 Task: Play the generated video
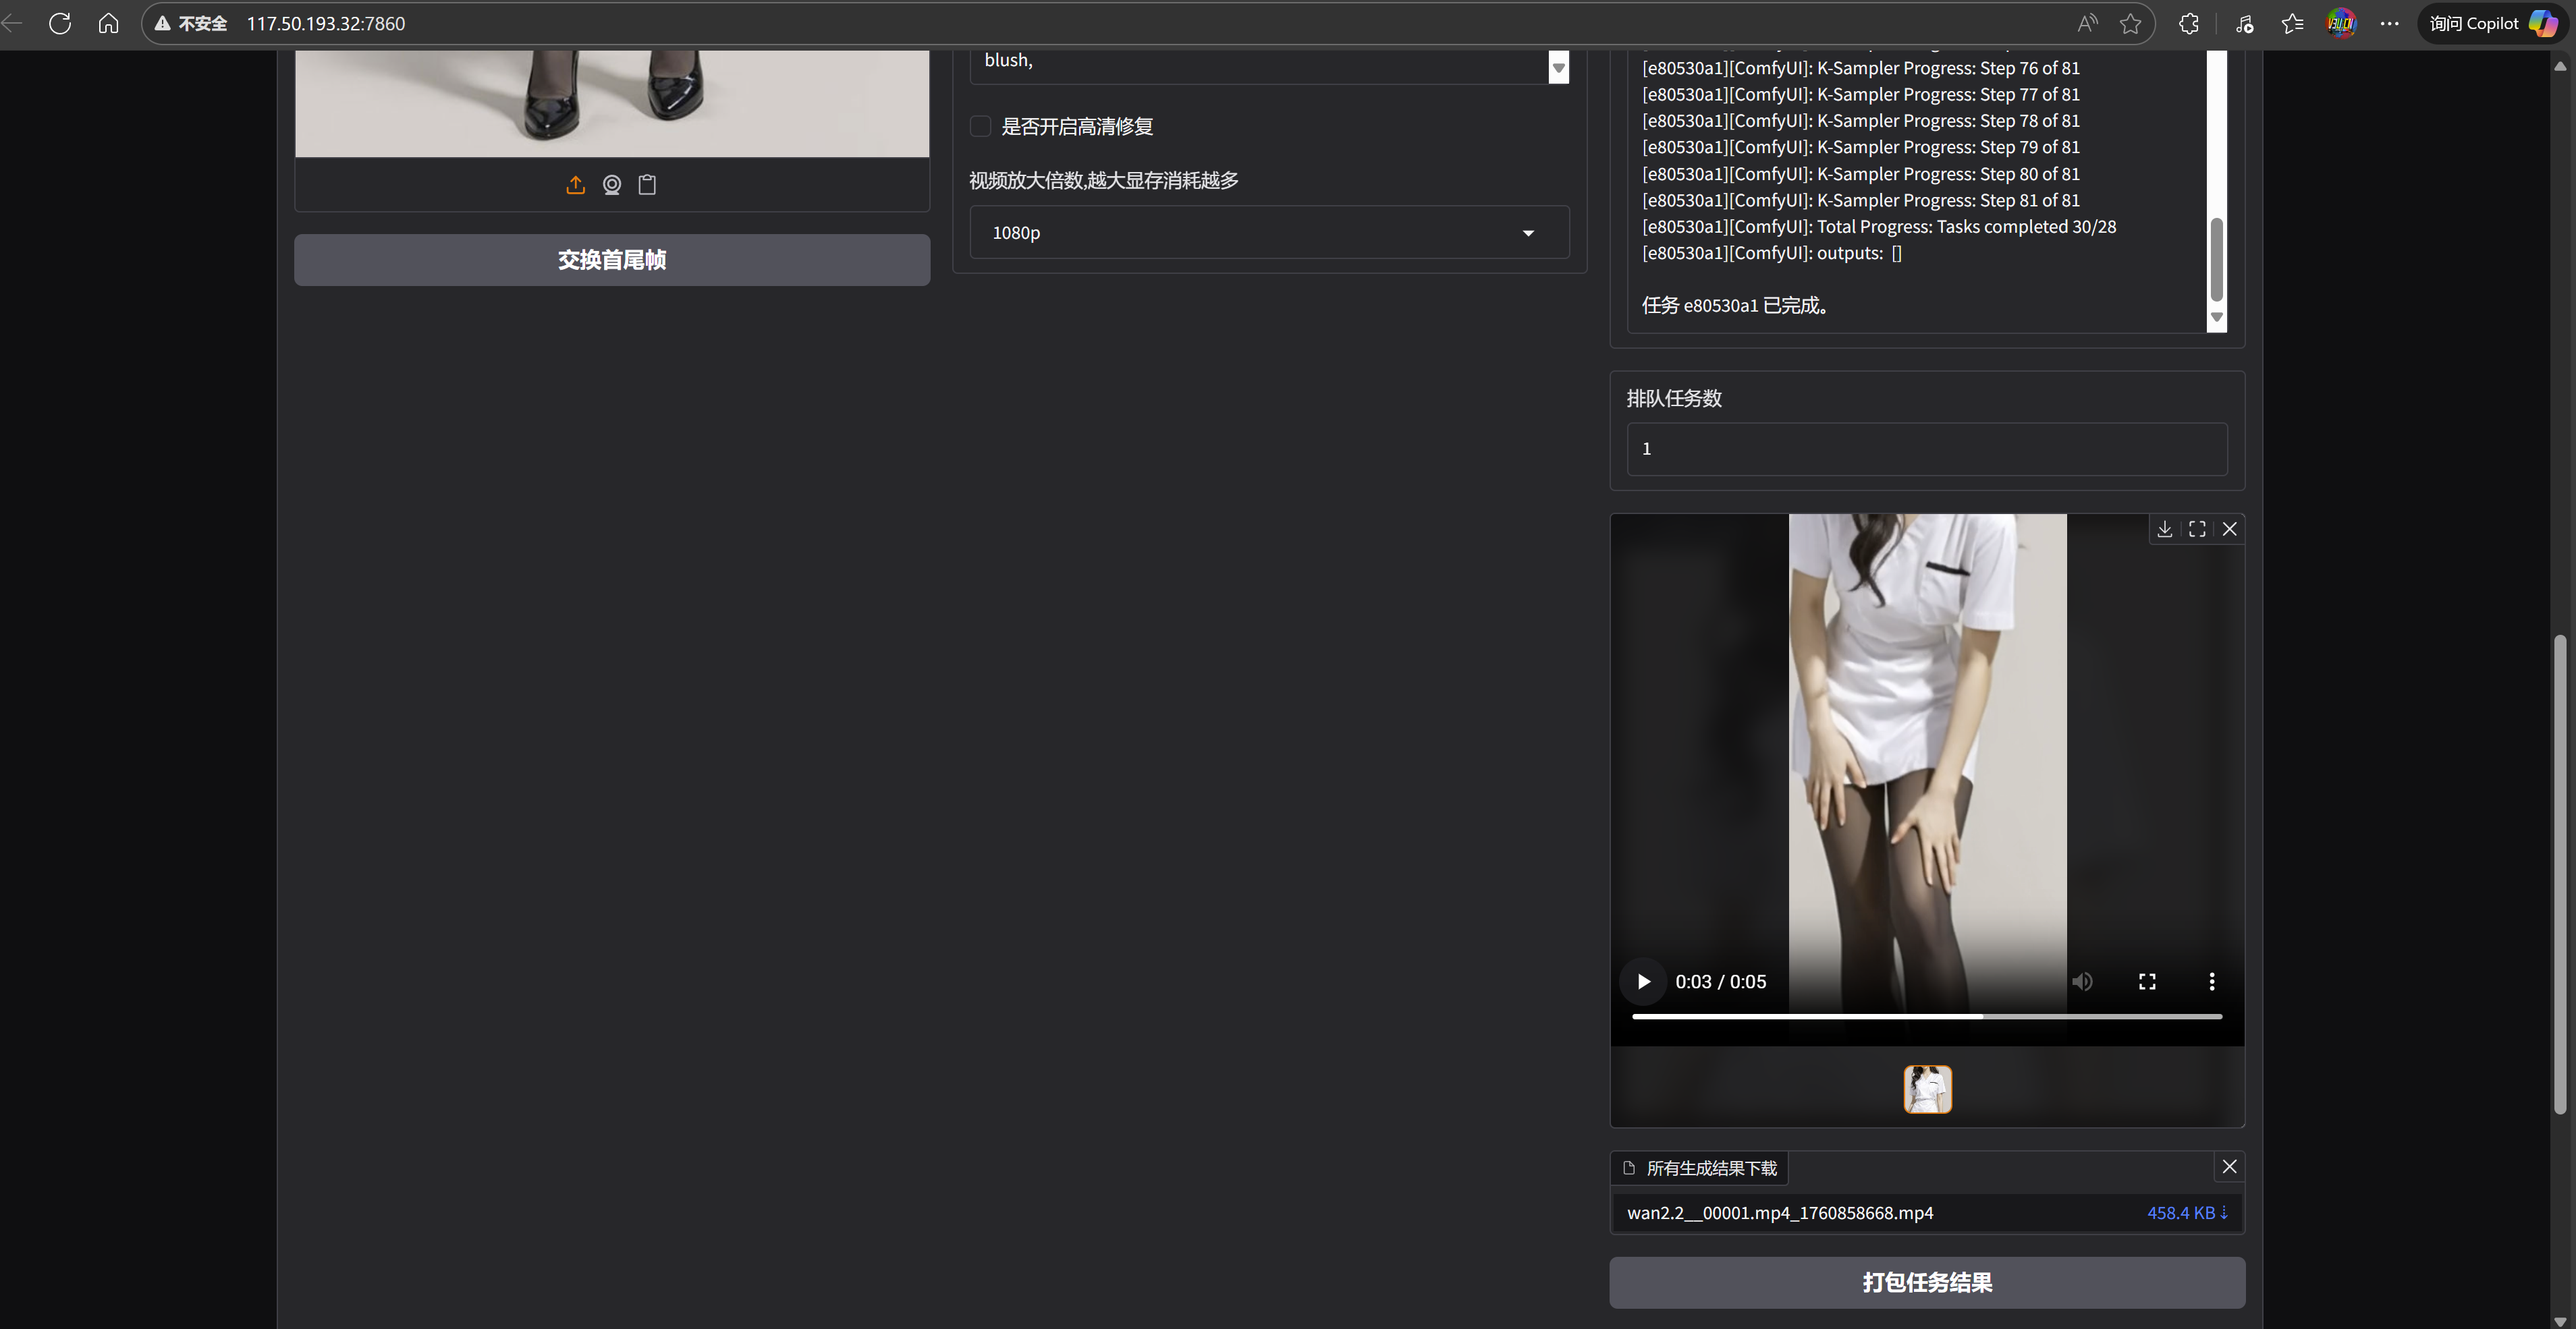pyautogui.click(x=1643, y=982)
